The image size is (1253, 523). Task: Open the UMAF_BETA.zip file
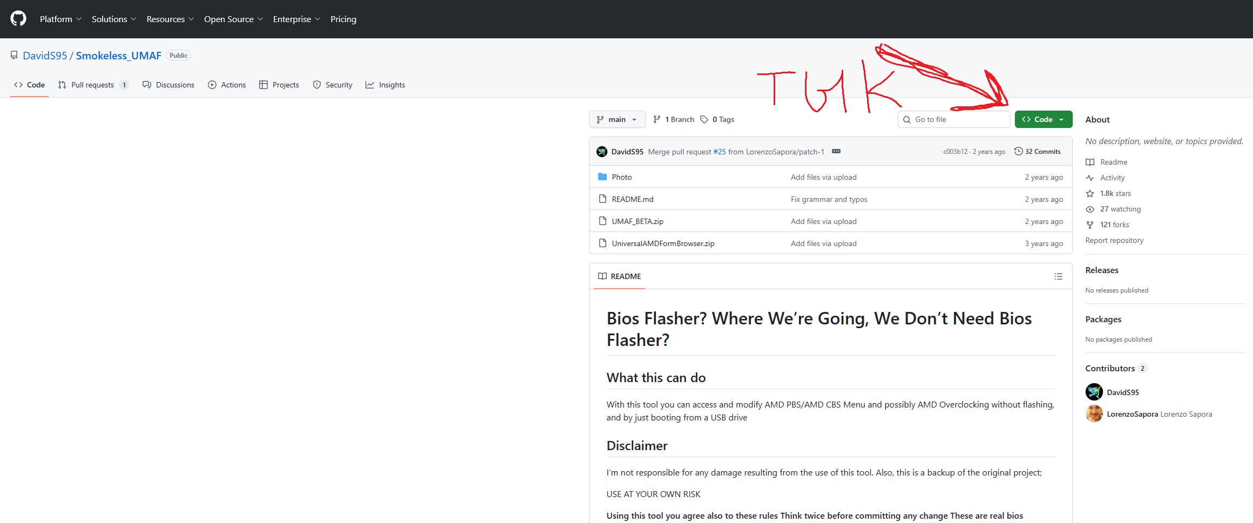(638, 221)
